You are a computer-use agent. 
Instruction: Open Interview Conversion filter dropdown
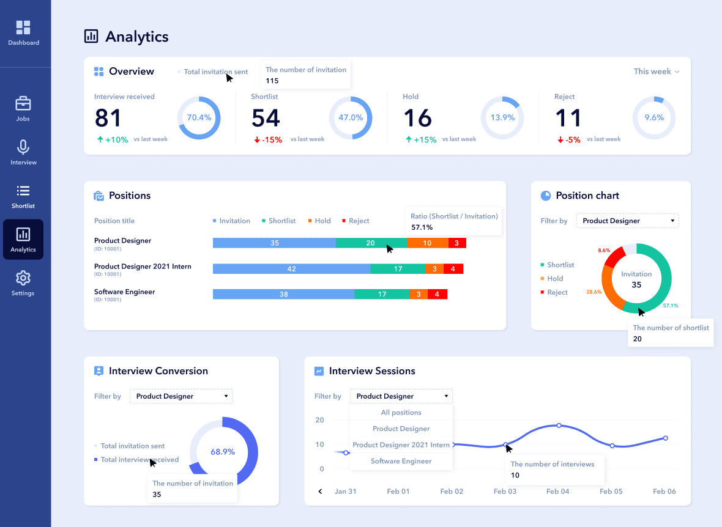click(x=181, y=396)
